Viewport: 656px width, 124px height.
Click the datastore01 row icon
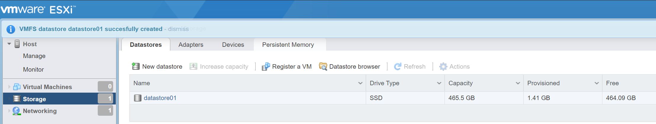coord(137,98)
